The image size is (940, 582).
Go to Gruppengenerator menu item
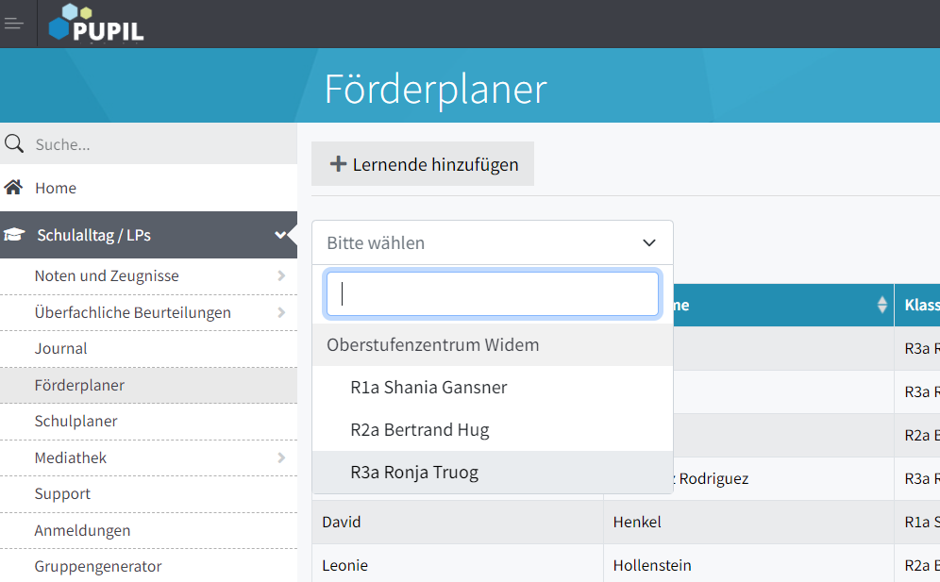pyautogui.click(x=98, y=567)
